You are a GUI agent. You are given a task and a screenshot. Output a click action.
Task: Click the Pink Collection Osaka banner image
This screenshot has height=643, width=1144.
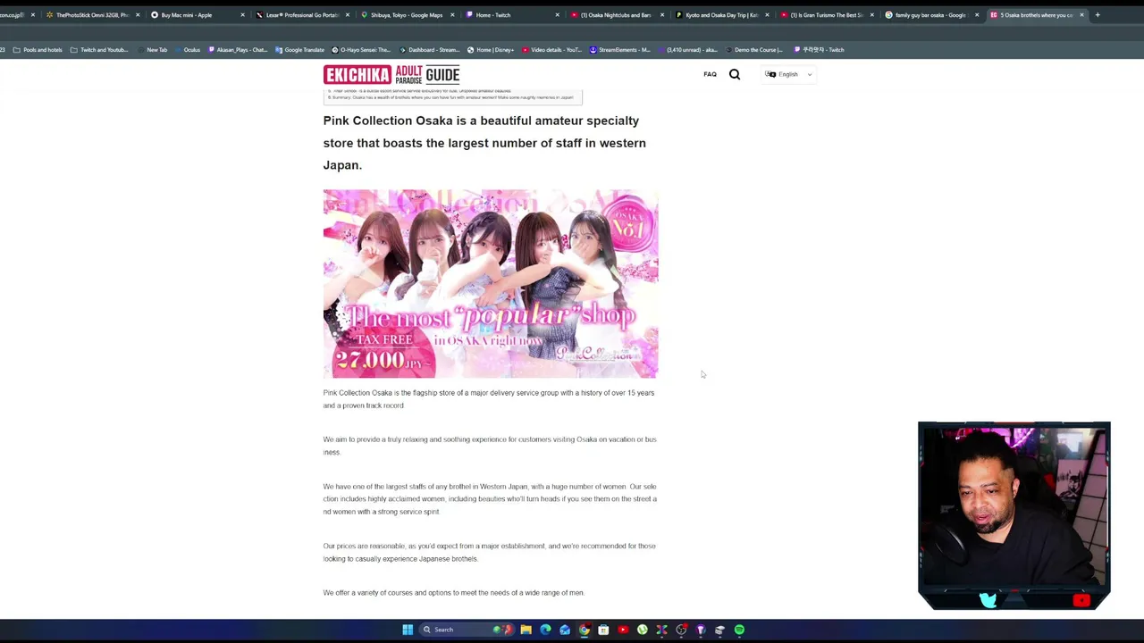click(x=491, y=283)
